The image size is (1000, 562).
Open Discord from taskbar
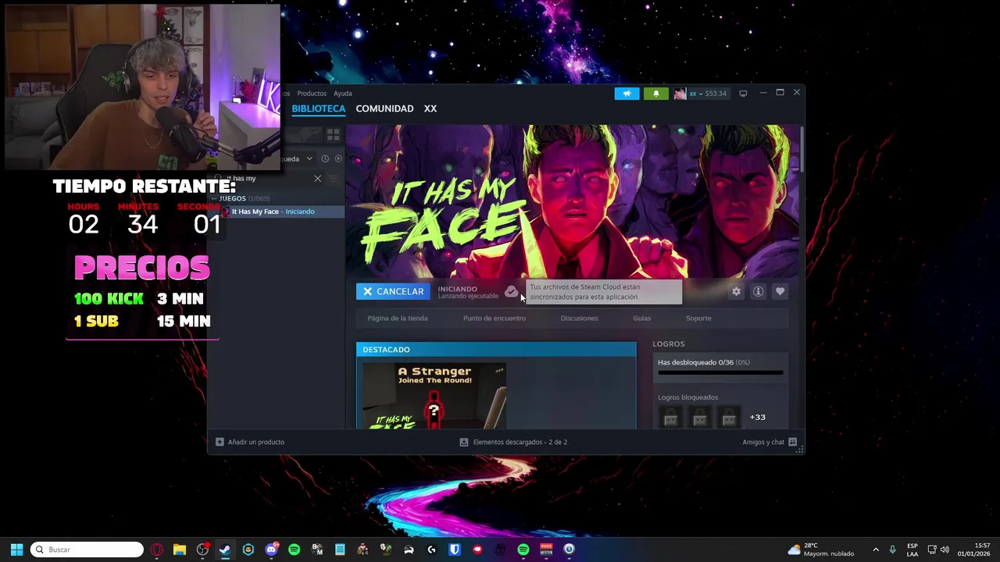pos(271,550)
